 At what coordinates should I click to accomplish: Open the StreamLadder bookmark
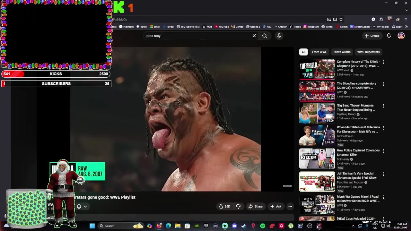point(360,27)
